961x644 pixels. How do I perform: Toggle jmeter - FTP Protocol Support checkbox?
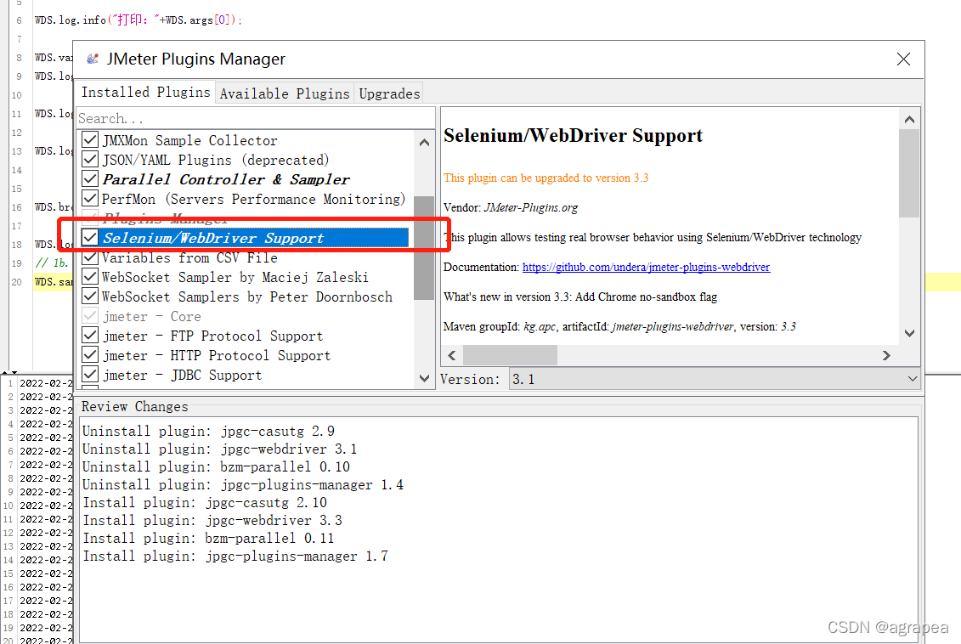[90, 336]
